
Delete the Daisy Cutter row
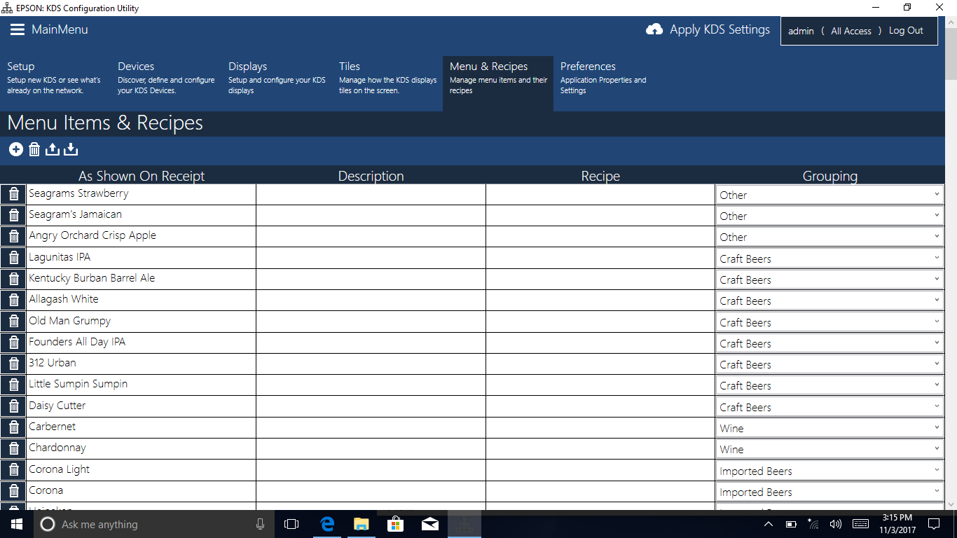pos(13,406)
